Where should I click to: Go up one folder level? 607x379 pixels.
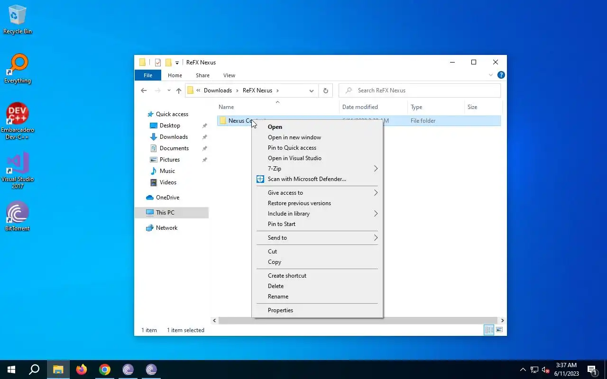(179, 90)
